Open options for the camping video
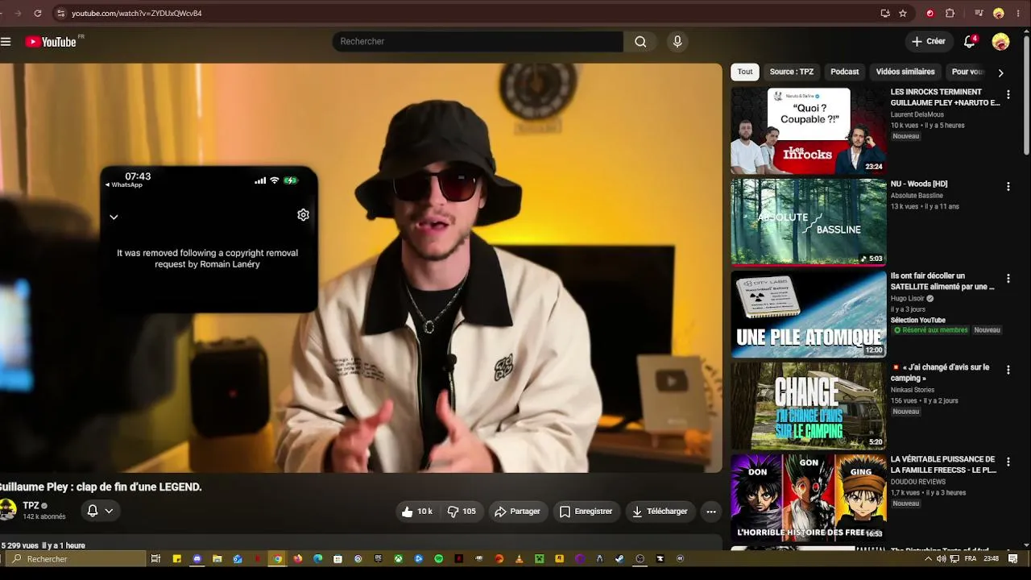This screenshot has width=1031, height=580. [x=1008, y=370]
